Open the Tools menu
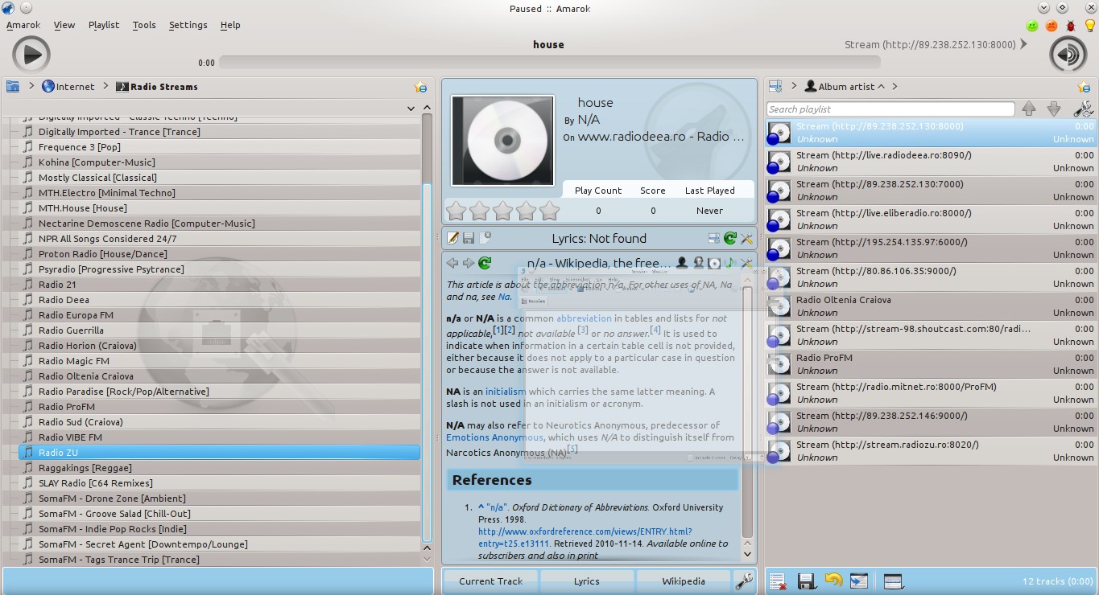The image size is (1099, 595). click(144, 25)
